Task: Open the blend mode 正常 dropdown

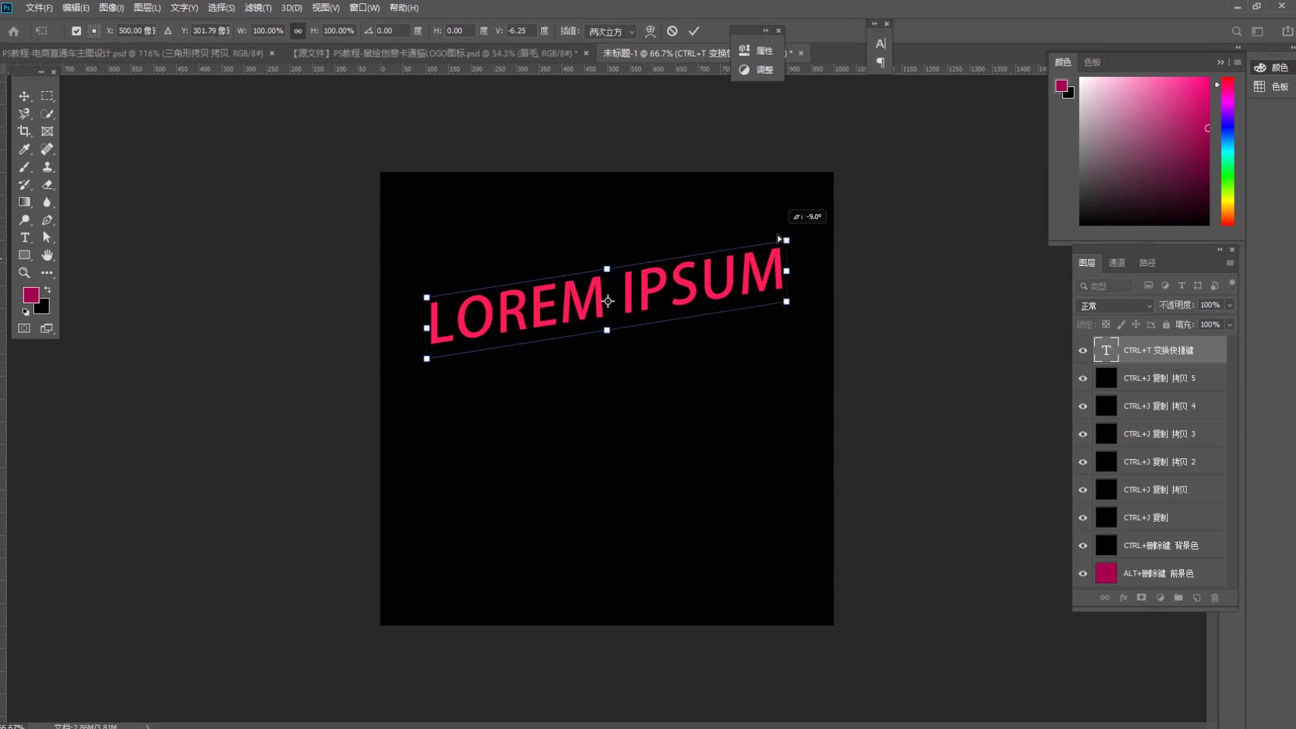Action: tap(1114, 306)
